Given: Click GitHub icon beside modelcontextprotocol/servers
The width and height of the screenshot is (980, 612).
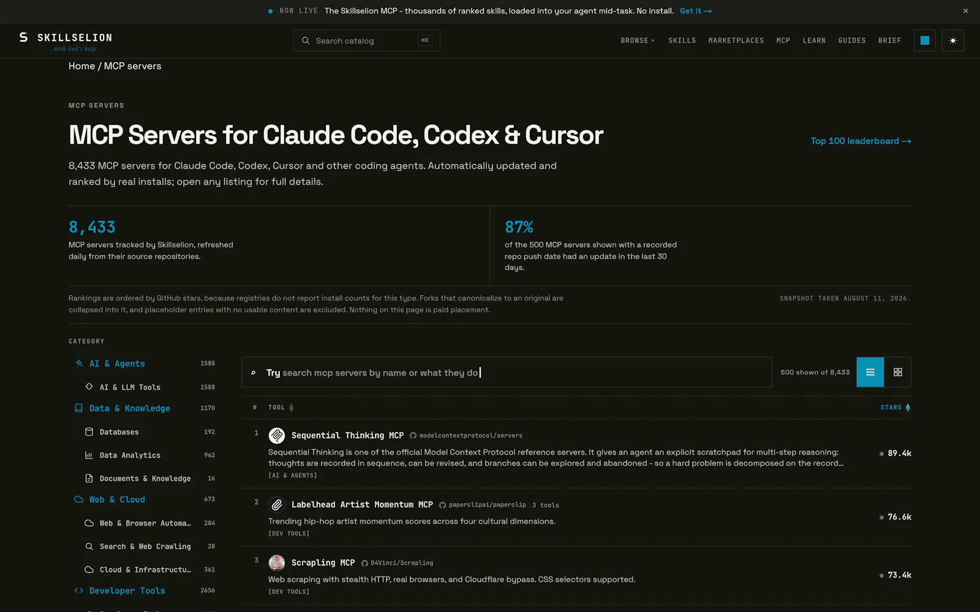Looking at the screenshot, I should [x=413, y=436].
